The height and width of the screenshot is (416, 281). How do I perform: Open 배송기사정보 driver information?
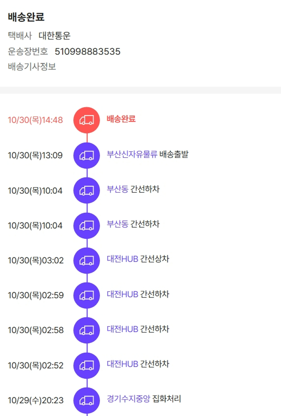[32, 67]
